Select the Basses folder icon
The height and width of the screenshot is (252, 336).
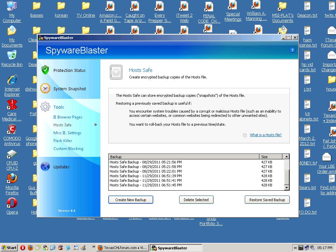[37, 6]
